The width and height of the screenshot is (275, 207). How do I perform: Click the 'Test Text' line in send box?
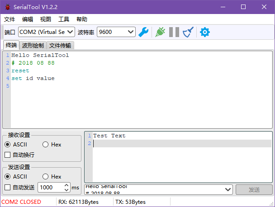(109, 136)
